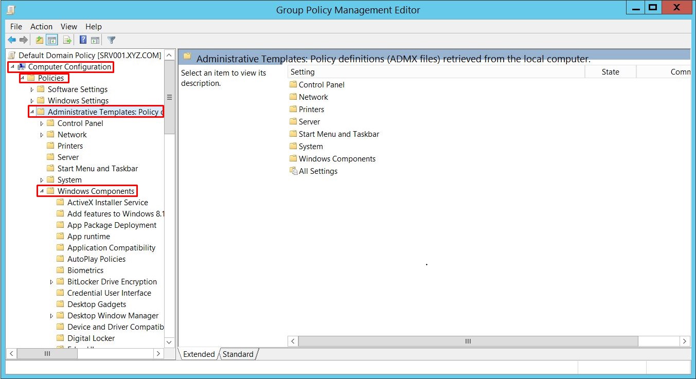
Task: Collapse the Windows Components node
Action: 42,191
